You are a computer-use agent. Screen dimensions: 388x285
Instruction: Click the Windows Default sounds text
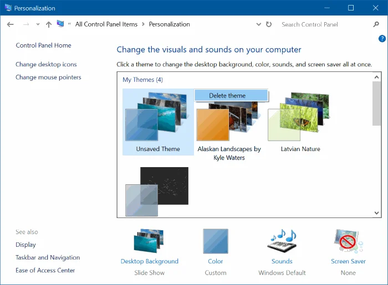[x=282, y=273]
